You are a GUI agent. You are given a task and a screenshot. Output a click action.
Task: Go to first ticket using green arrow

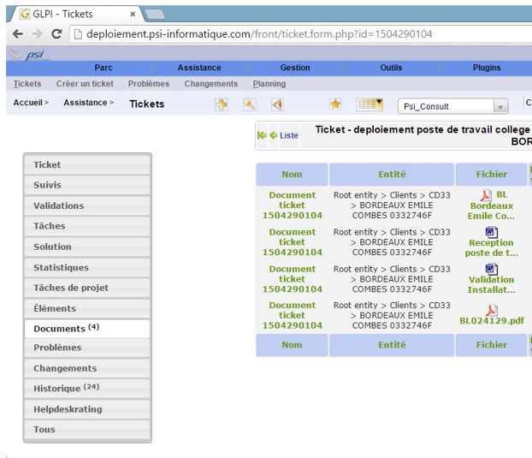tap(262, 135)
